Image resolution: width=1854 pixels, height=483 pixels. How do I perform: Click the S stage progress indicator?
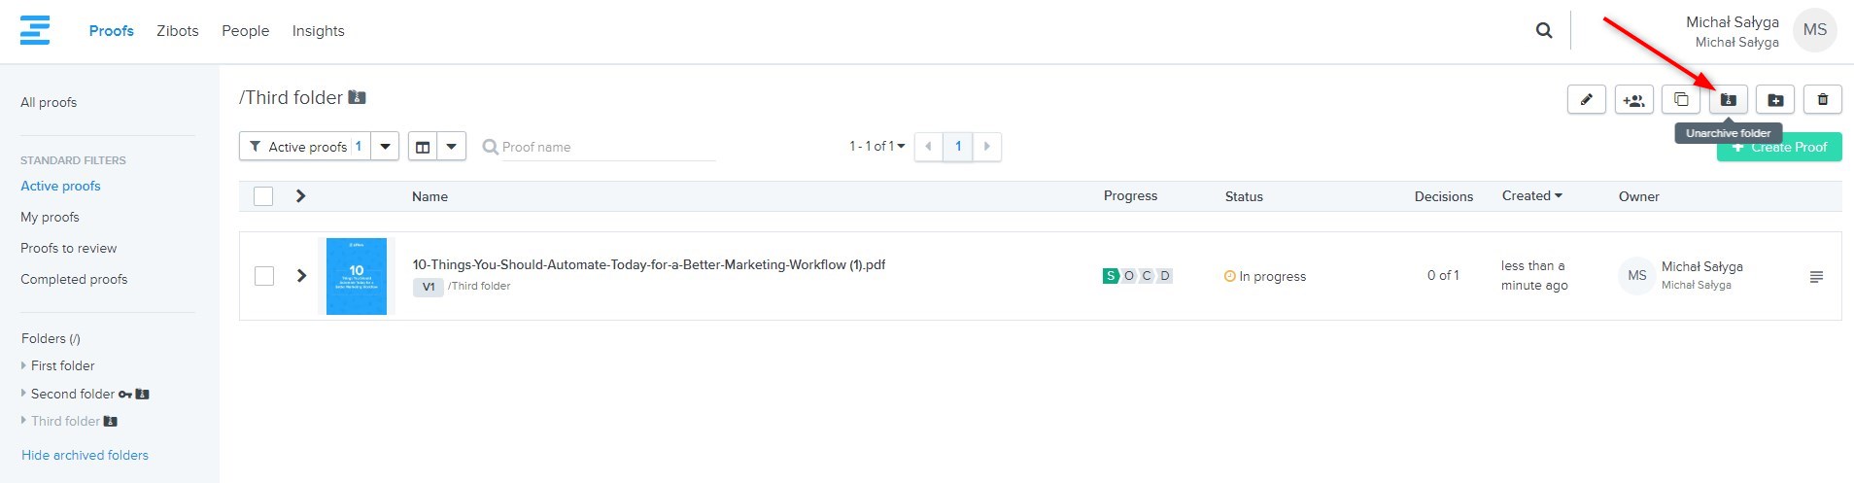pos(1110,276)
